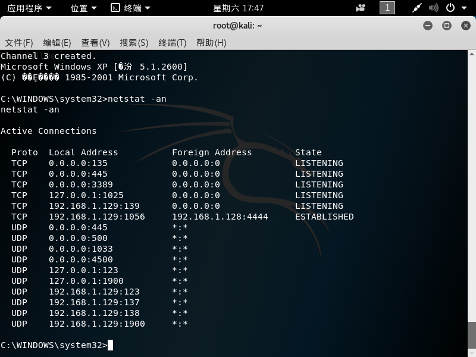Open the 帮助(H) menu
This screenshot has height=357, width=476.
pos(211,43)
